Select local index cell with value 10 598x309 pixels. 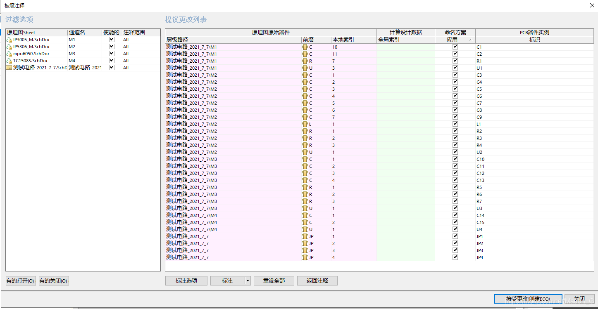pos(354,47)
